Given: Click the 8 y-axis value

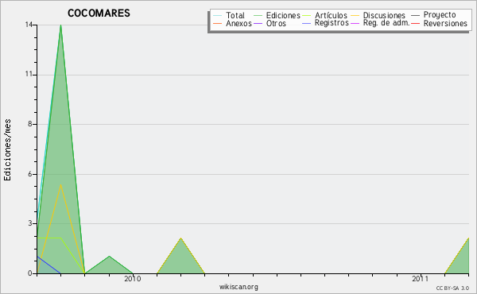Looking at the screenshot, I should point(30,124).
